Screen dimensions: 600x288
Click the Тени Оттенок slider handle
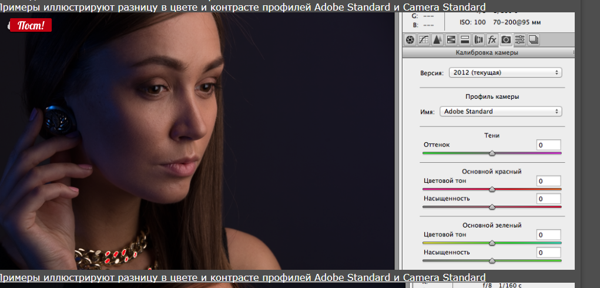(492, 153)
